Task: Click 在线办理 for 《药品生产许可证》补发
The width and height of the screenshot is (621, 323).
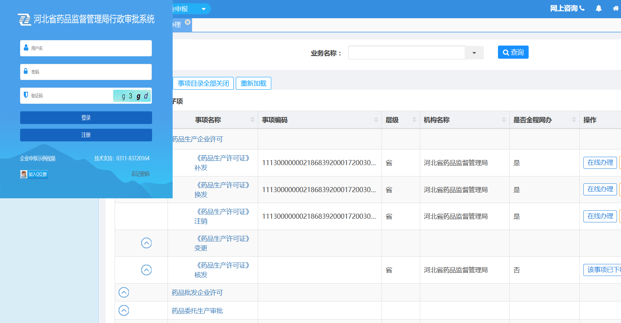Action: [x=600, y=163]
